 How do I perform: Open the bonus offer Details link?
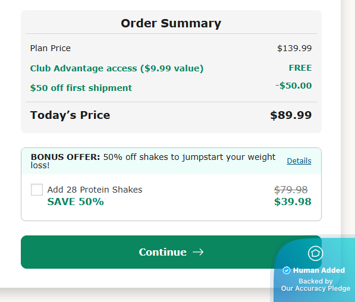click(299, 161)
